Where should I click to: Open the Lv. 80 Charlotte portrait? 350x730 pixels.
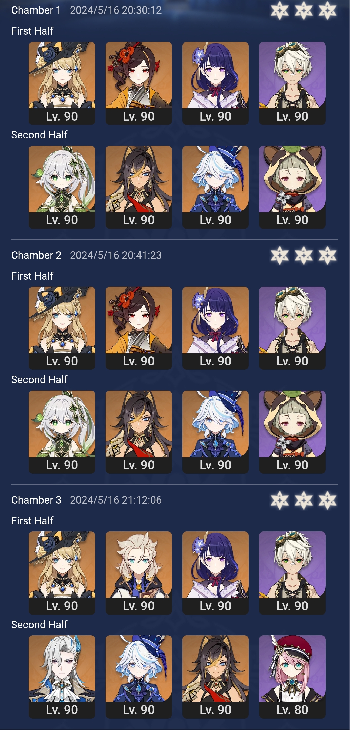point(292,677)
